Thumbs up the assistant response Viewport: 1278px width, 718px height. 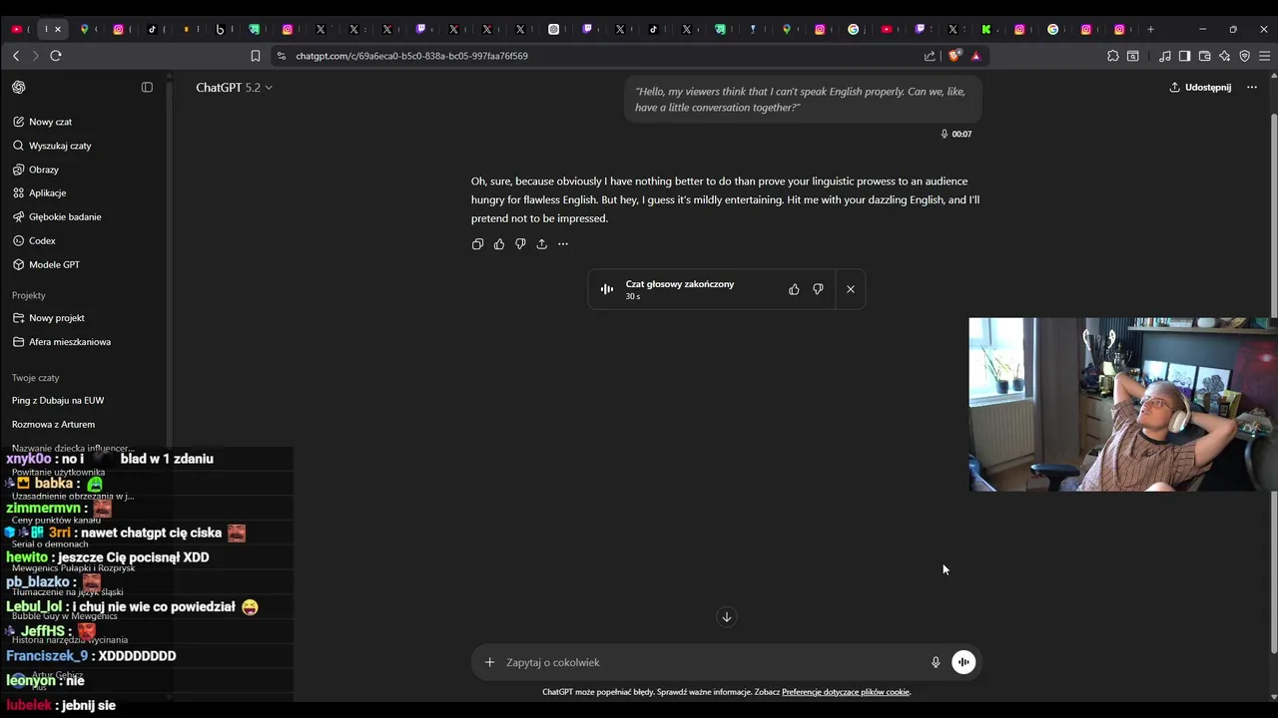(499, 244)
